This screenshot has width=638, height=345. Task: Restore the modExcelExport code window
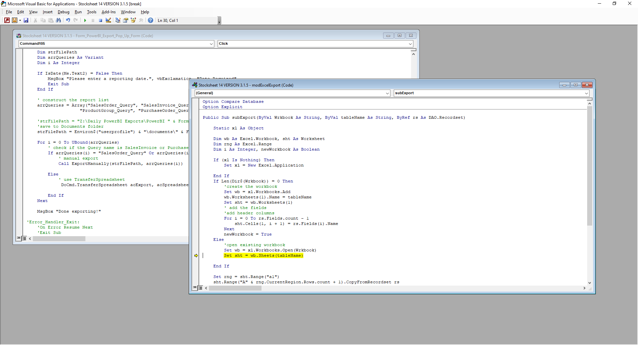(x=576, y=85)
